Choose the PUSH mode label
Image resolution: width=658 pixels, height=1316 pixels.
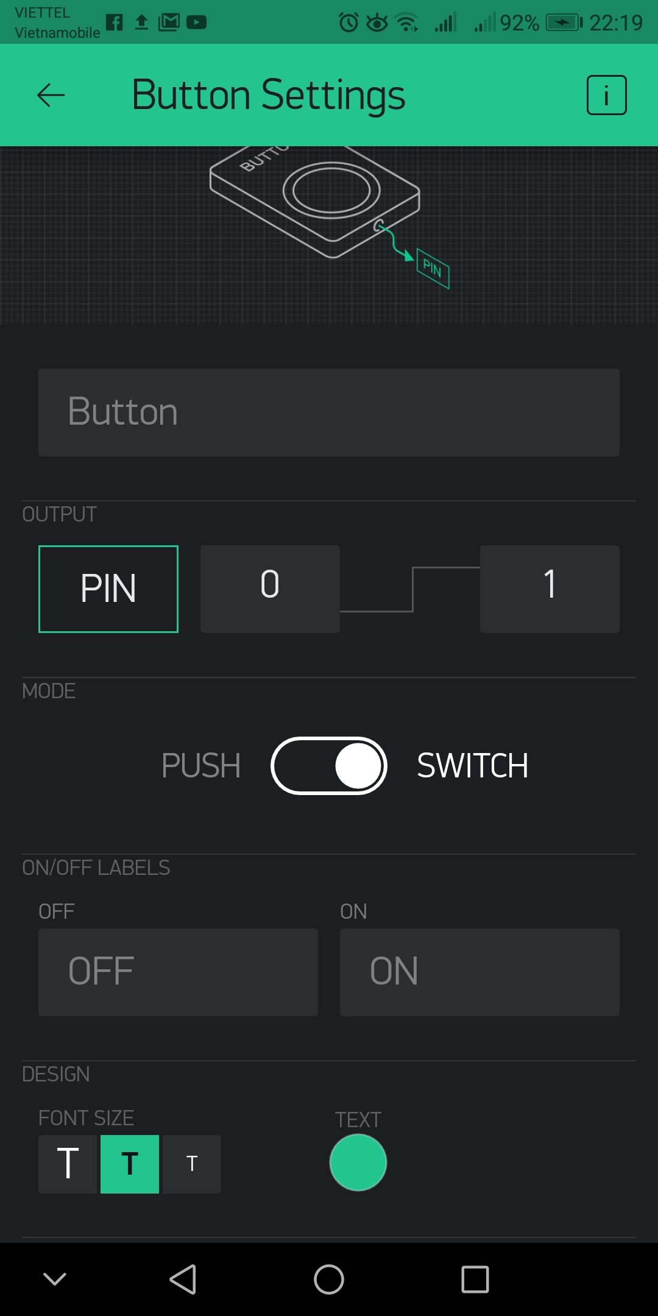click(x=201, y=766)
